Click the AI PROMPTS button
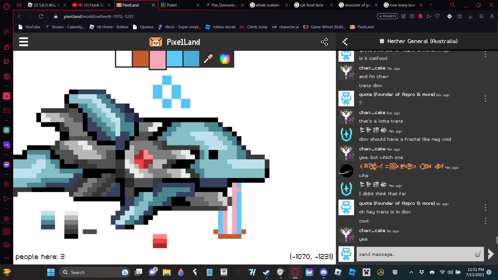Viewport: 498px width, 280px height. tap(388, 16)
